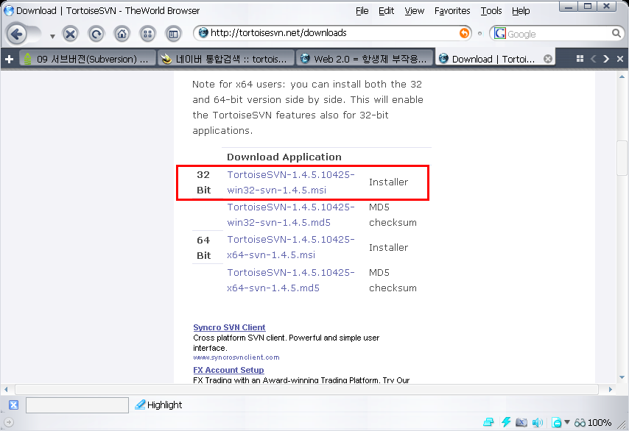Click the 'Download Application' table header

point(284,157)
